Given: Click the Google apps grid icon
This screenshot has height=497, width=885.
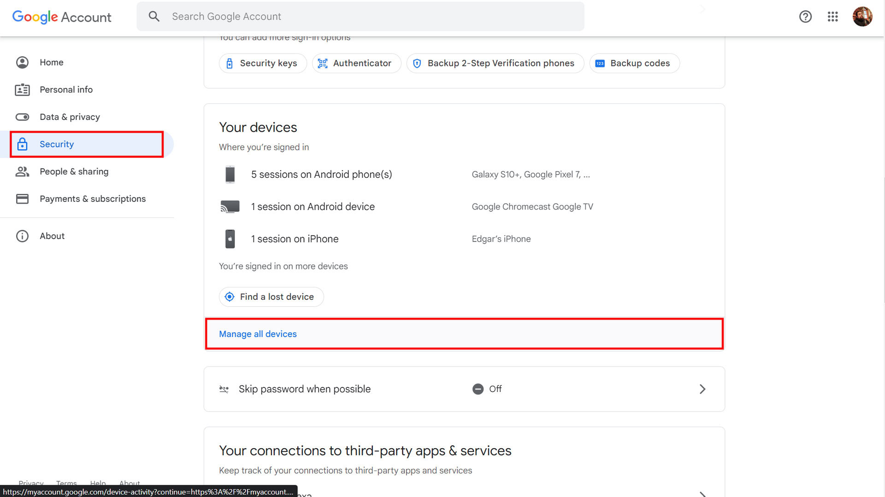Looking at the screenshot, I should [832, 17].
